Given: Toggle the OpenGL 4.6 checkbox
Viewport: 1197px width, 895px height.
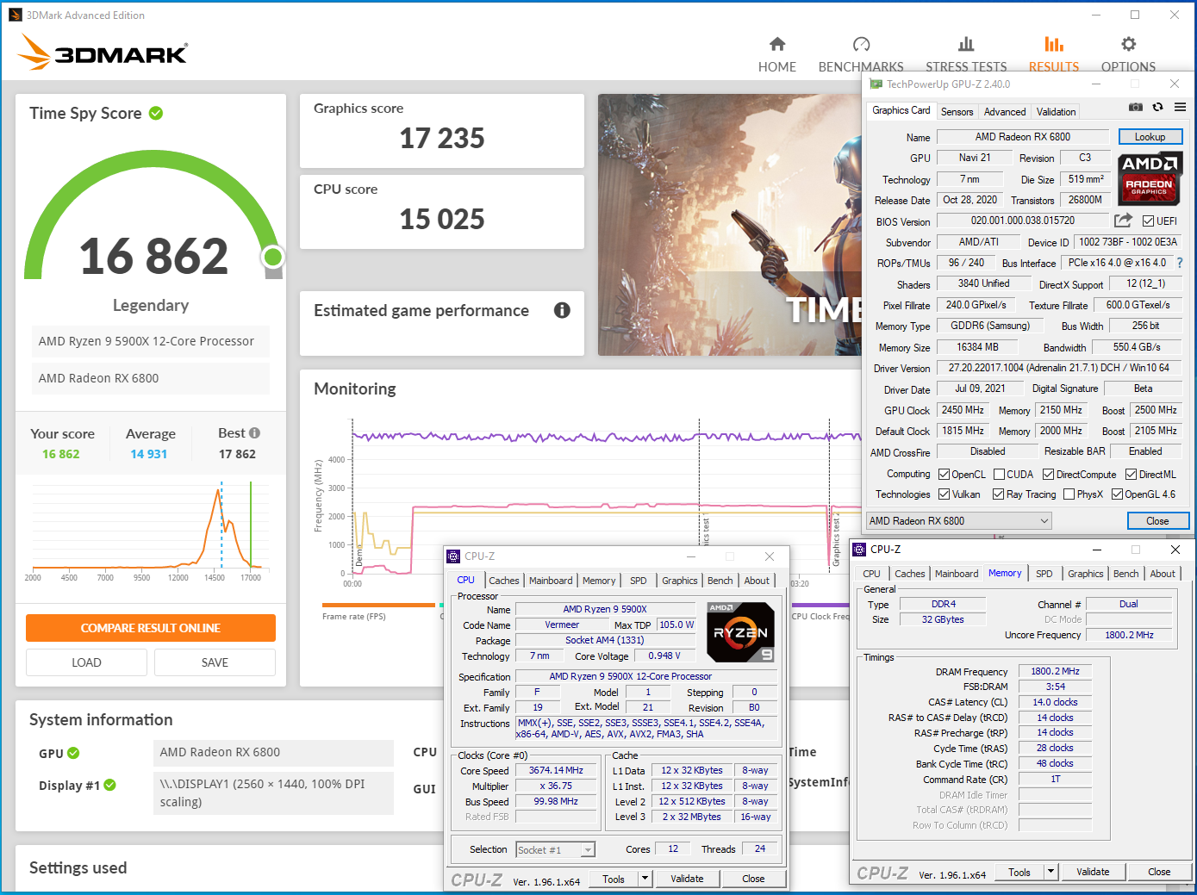Looking at the screenshot, I should point(1117,494).
